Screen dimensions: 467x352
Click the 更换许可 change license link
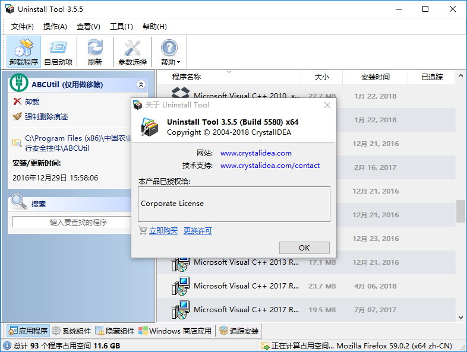(198, 230)
